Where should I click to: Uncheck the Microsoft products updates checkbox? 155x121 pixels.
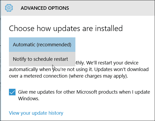click(12, 92)
